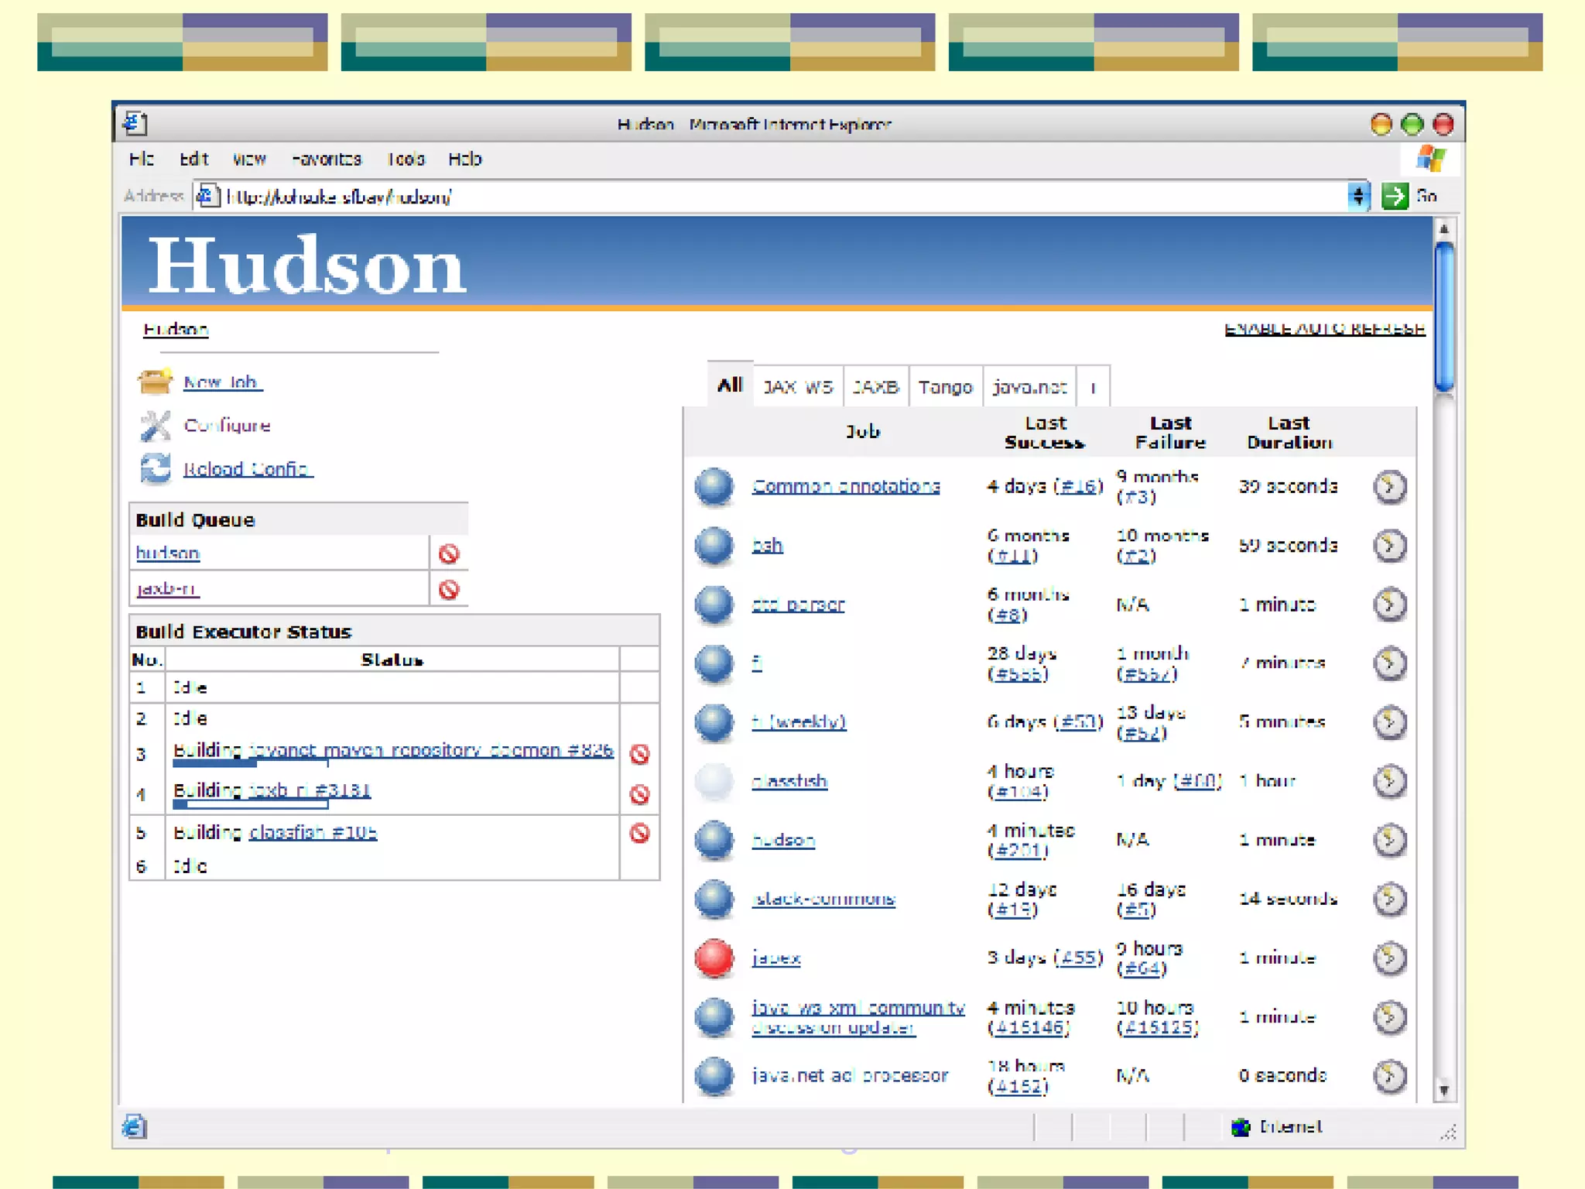The height and width of the screenshot is (1189, 1585).
Task: Click the green Go arrow button
Action: coord(1395,197)
